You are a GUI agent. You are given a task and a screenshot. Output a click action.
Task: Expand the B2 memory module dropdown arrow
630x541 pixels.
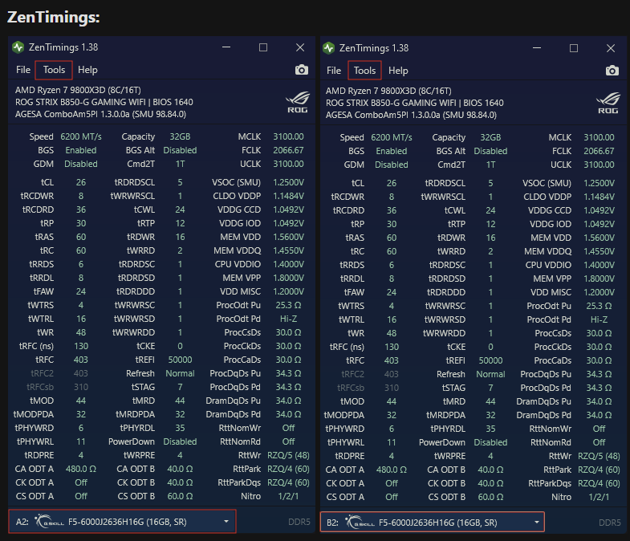click(x=537, y=522)
